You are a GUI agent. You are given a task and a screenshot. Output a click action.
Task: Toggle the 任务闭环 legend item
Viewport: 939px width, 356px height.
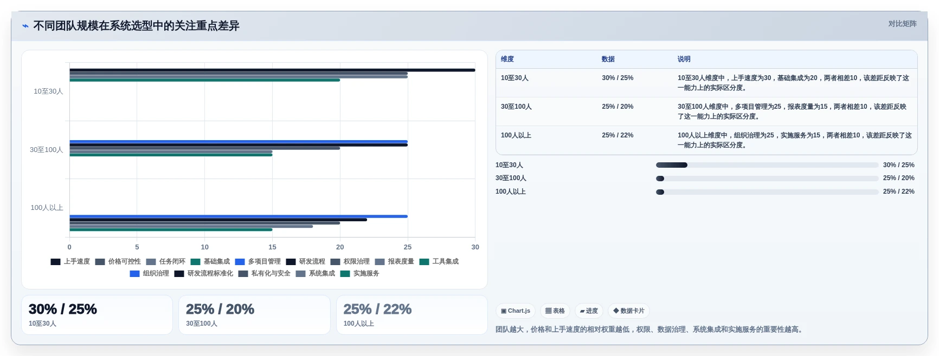point(166,262)
